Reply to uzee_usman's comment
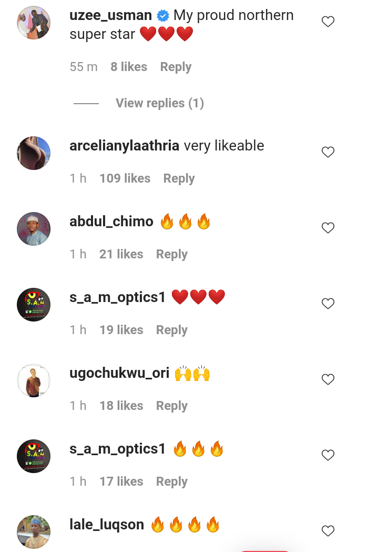 [x=176, y=67]
